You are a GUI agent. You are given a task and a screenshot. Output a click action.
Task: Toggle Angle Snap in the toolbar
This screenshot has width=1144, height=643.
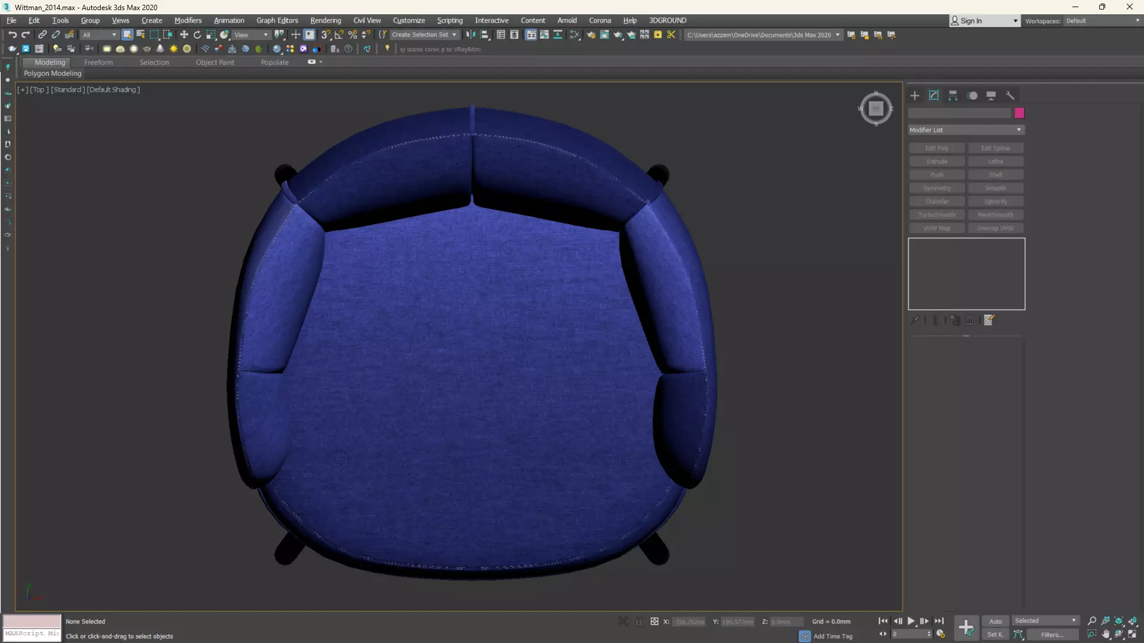[x=339, y=35]
